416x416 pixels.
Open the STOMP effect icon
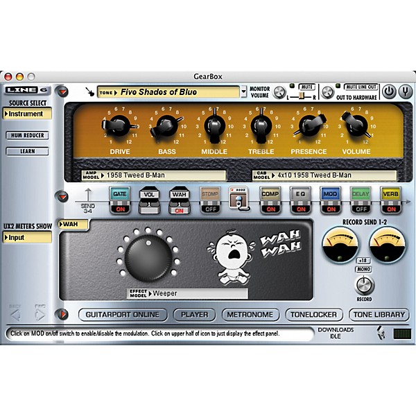(210, 194)
